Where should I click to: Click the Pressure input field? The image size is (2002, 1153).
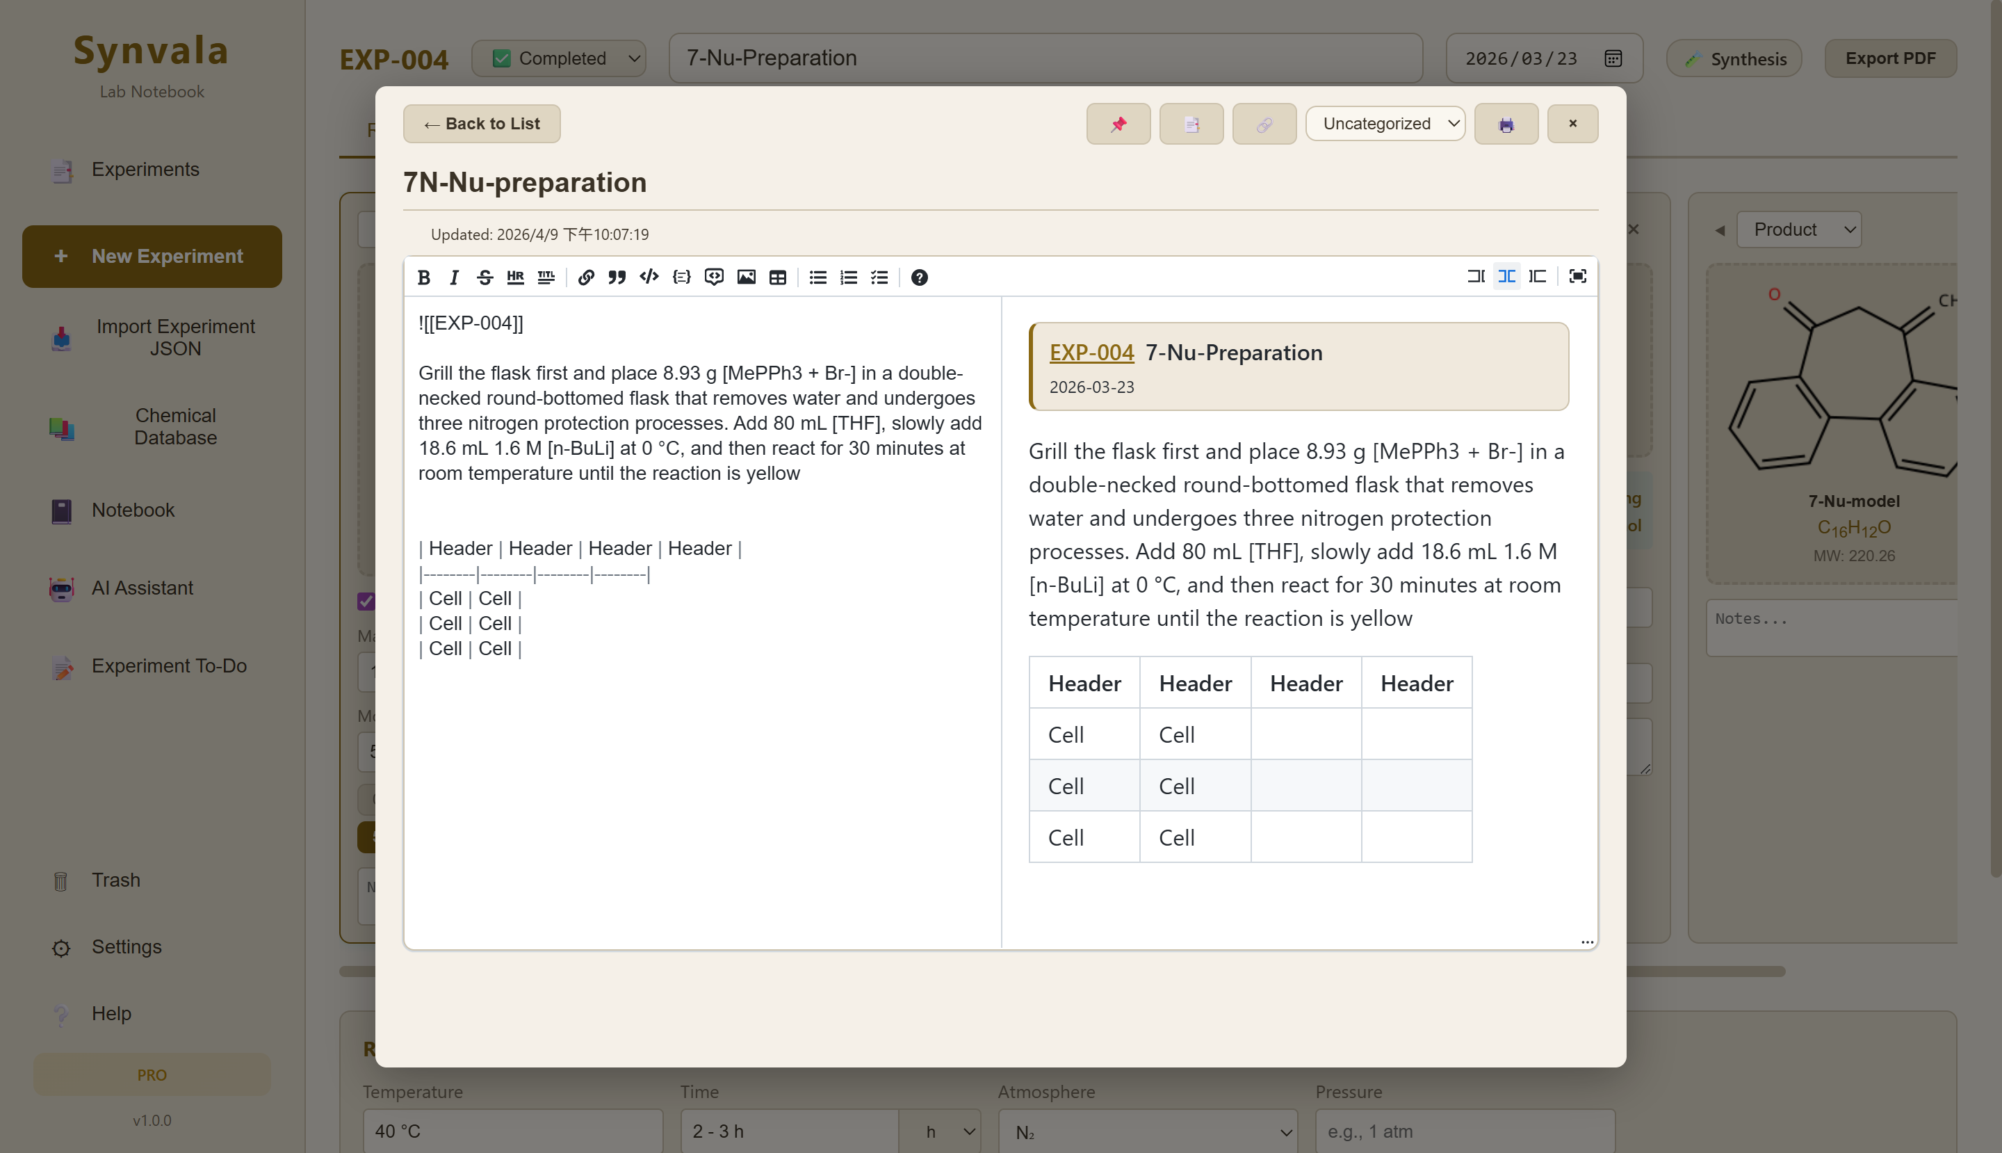1465,1131
